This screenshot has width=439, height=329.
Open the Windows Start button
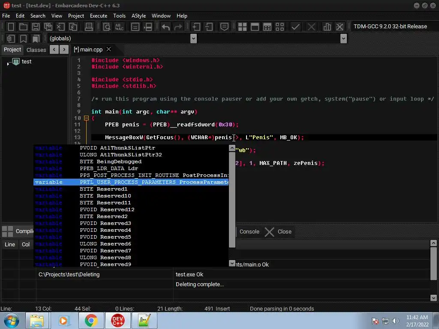pyautogui.click(x=11, y=320)
